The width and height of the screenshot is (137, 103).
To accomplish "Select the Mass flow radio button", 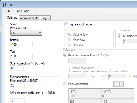I will point(69,40).
